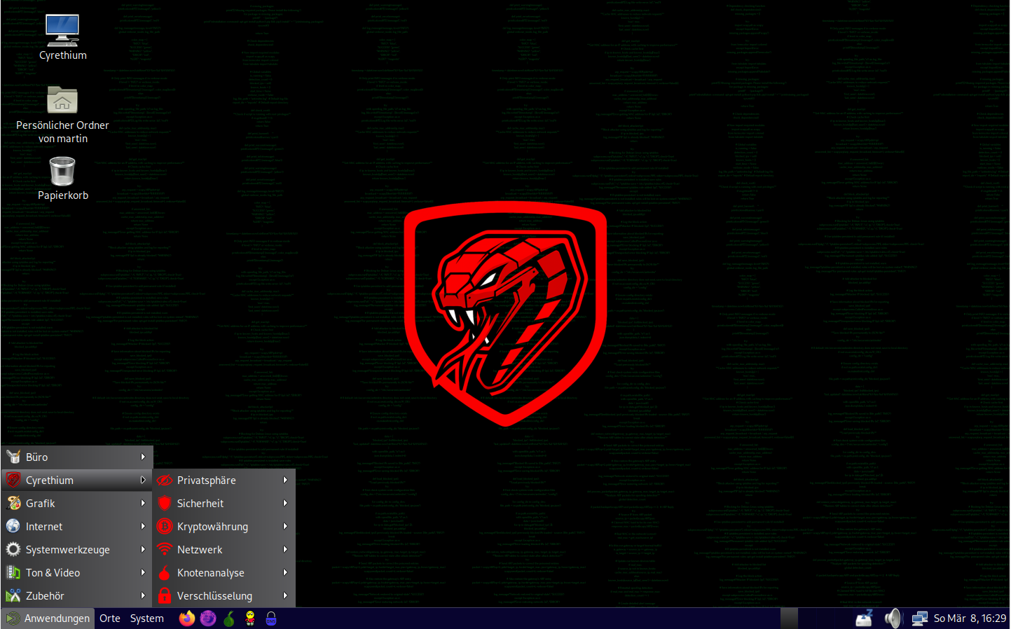
Task: Open the purple browser icon beside Firefox
Action: pyautogui.click(x=208, y=618)
